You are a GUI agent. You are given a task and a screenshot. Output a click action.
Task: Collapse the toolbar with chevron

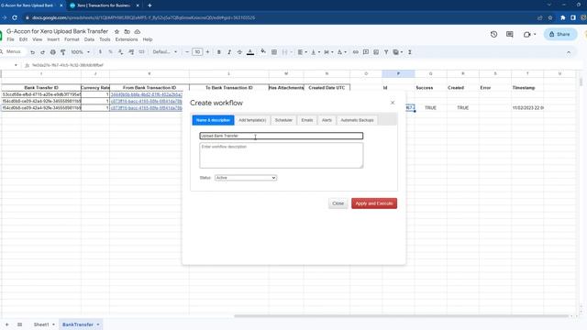pos(569,52)
